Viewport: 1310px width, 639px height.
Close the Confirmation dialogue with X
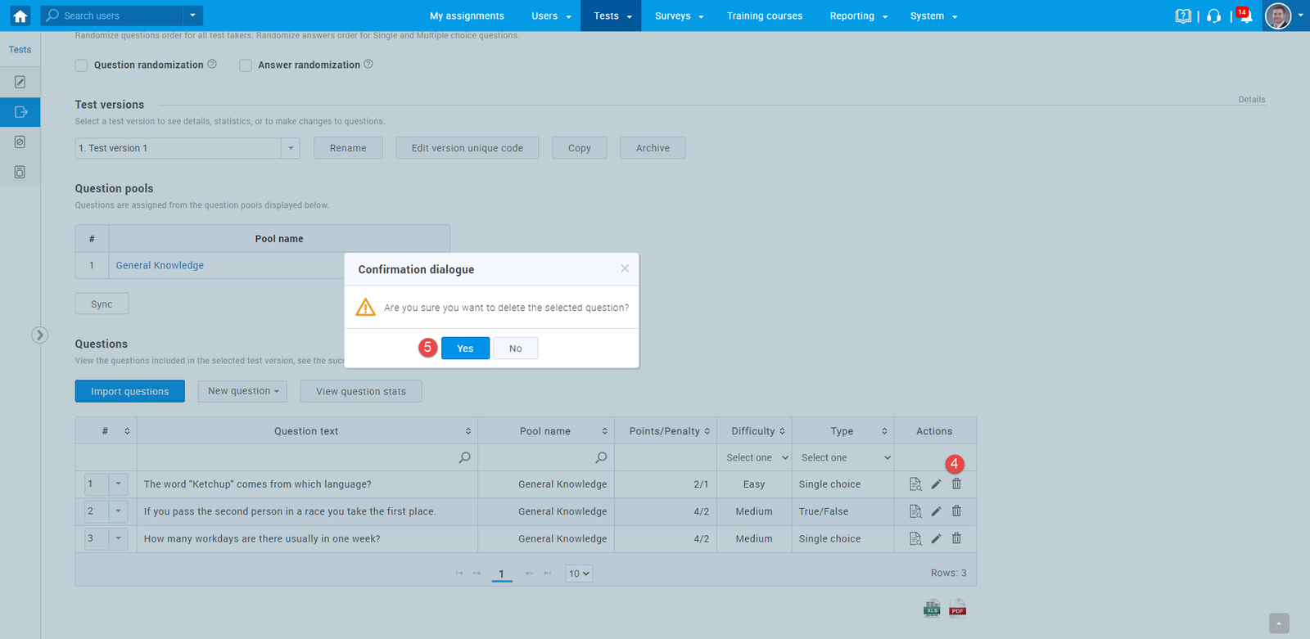(625, 268)
